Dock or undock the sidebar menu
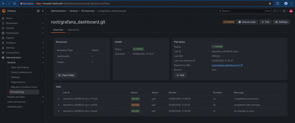This screenshot has height=123, width=295. 38,11
